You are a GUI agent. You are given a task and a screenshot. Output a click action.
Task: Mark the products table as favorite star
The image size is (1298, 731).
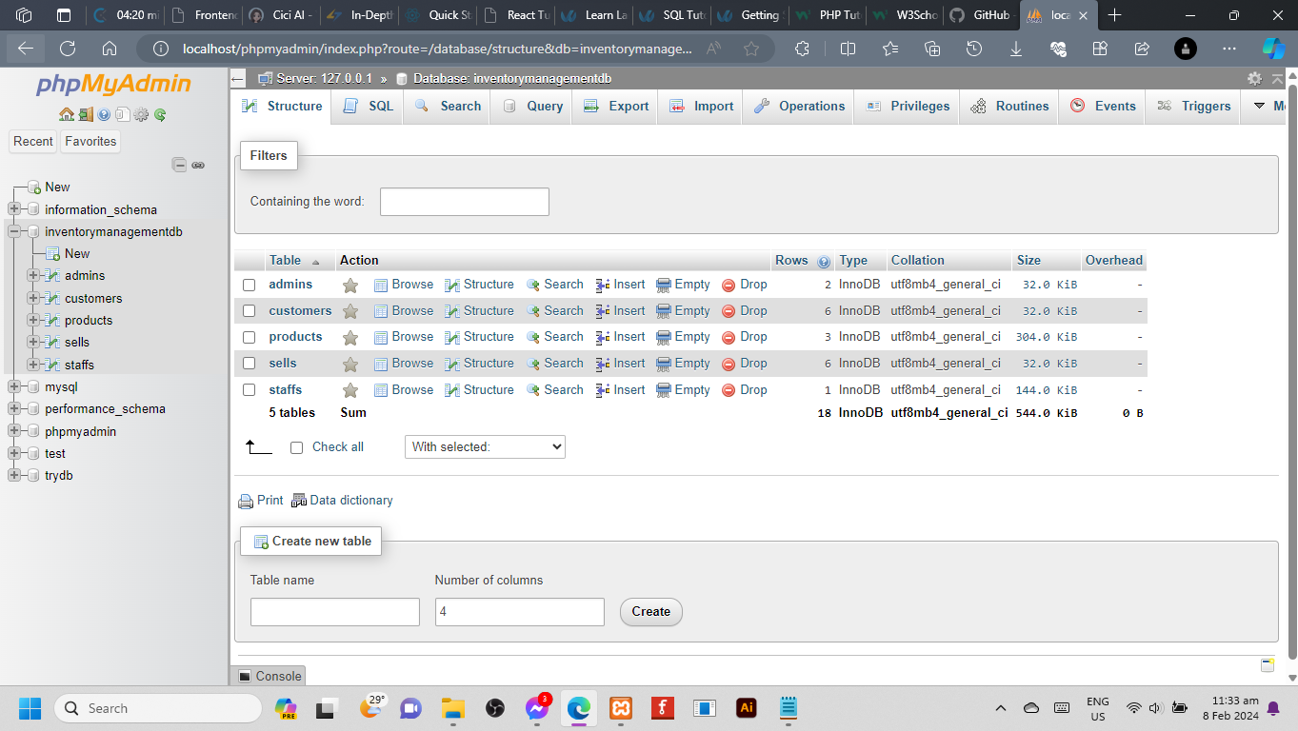[349, 336]
